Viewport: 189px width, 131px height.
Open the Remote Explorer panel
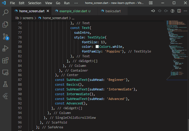pyautogui.click(x=5, y=73)
